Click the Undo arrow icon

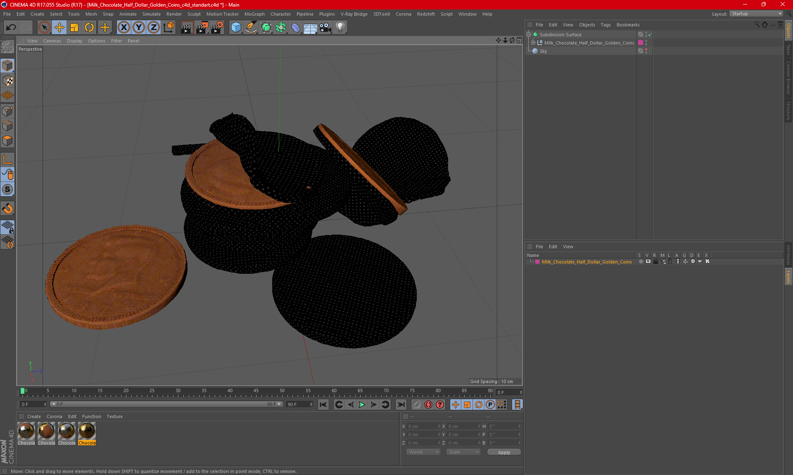pos(11,27)
